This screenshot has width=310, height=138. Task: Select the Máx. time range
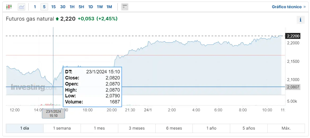(x=286, y=128)
